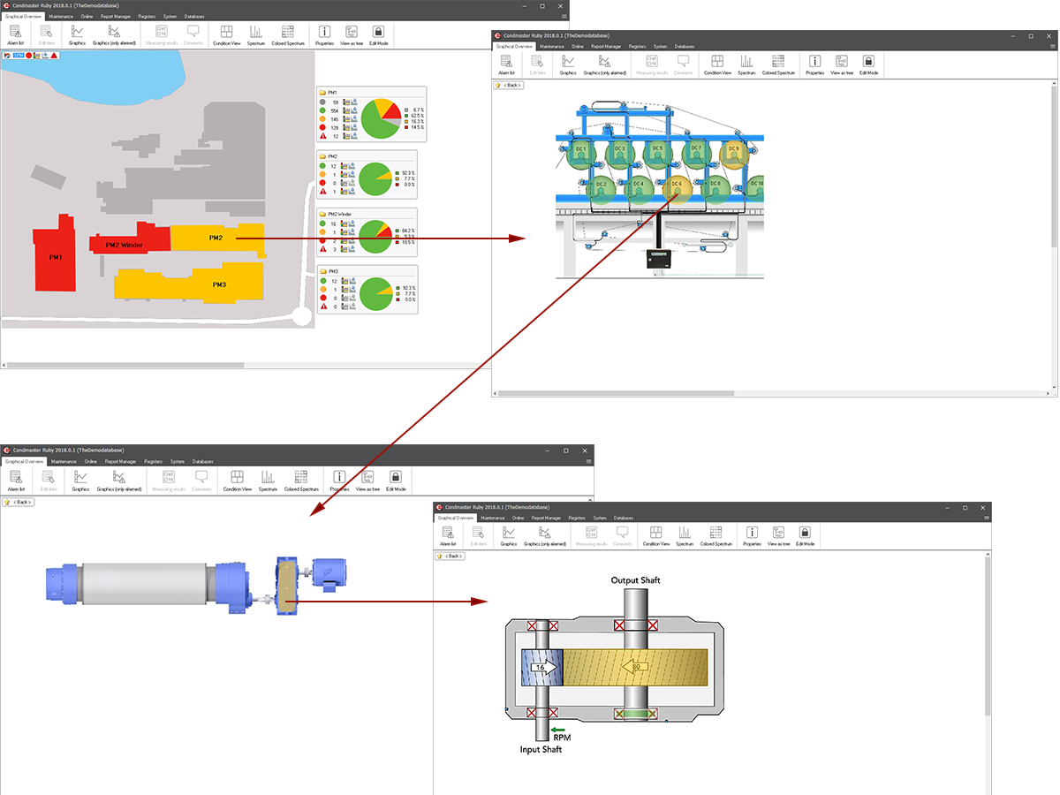This screenshot has height=795, width=1060.
Task: Open Alarm list in the plant map window
Action: tap(15, 35)
